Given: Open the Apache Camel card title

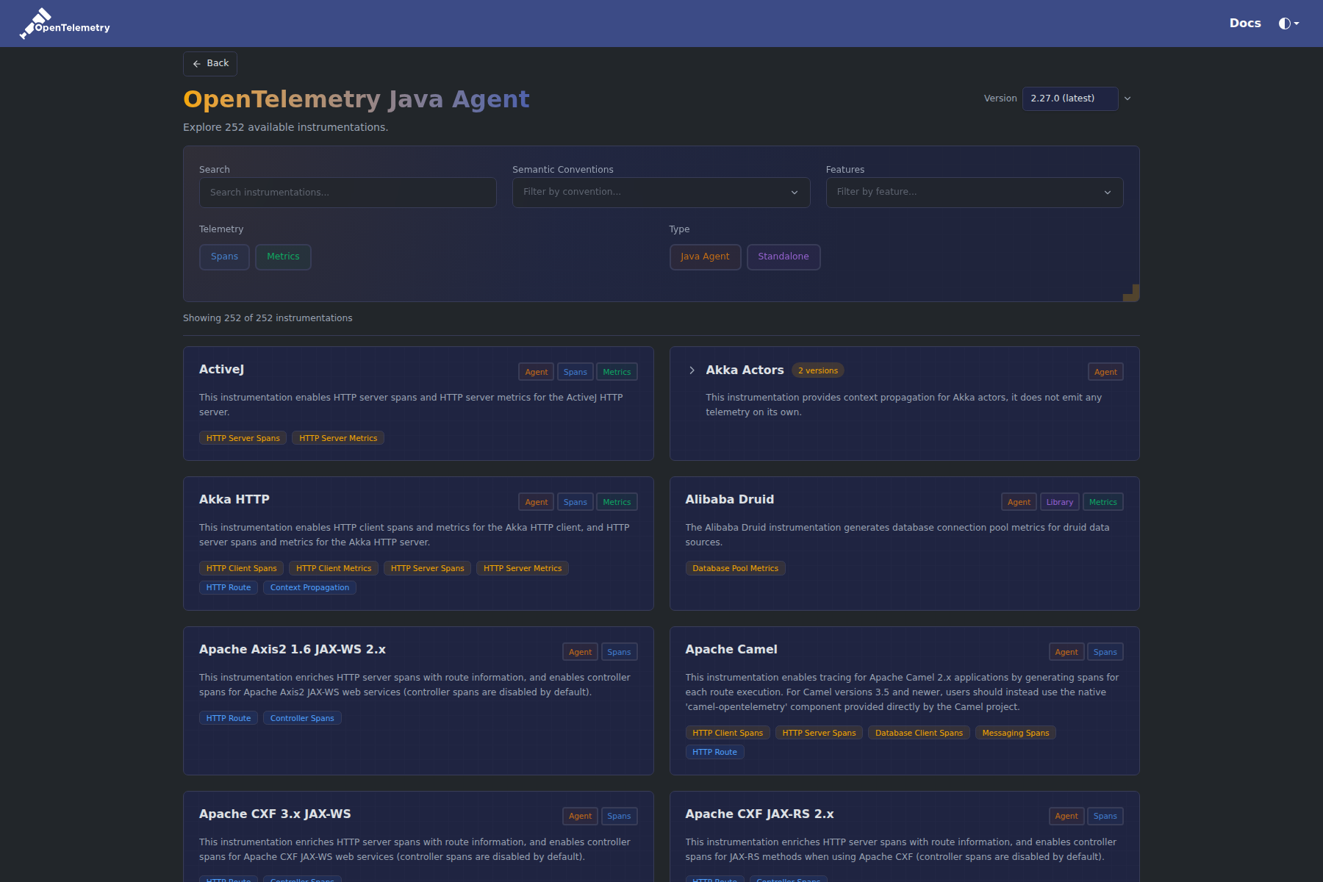Looking at the screenshot, I should click(731, 650).
